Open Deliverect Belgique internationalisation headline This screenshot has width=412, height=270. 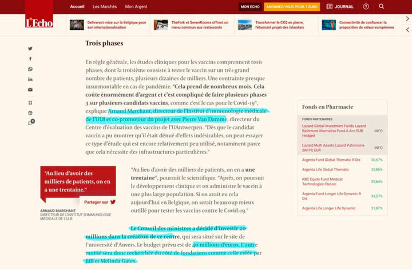117,25
